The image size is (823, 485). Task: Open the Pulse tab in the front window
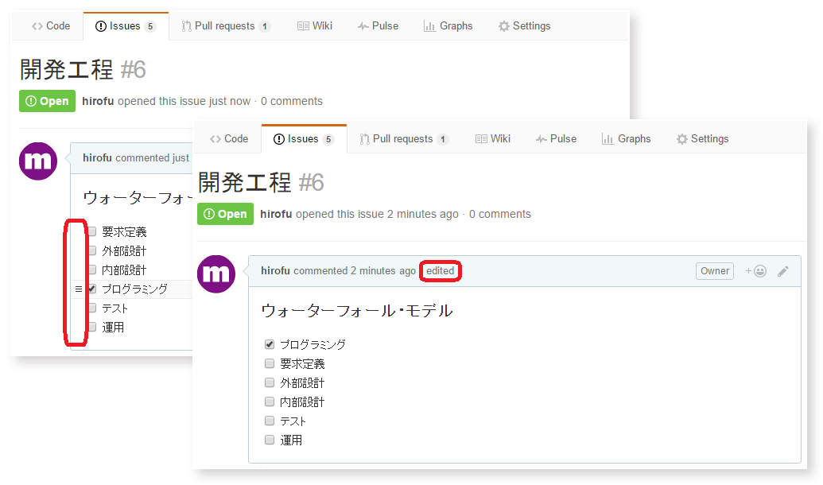point(556,139)
